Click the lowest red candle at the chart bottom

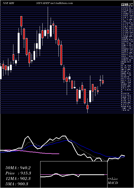pyautogui.click(x=87, y=107)
